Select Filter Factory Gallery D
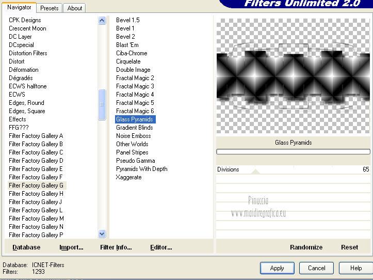This screenshot has height=280, width=373. pyautogui.click(x=36, y=161)
